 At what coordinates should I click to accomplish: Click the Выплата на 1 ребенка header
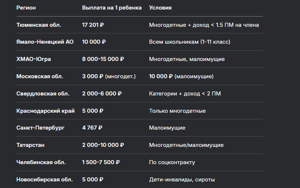point(112,8)
